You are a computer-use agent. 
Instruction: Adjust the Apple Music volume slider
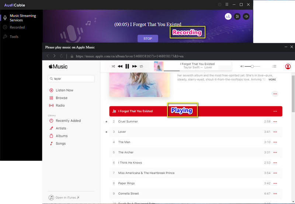click(x=252, y=66)
